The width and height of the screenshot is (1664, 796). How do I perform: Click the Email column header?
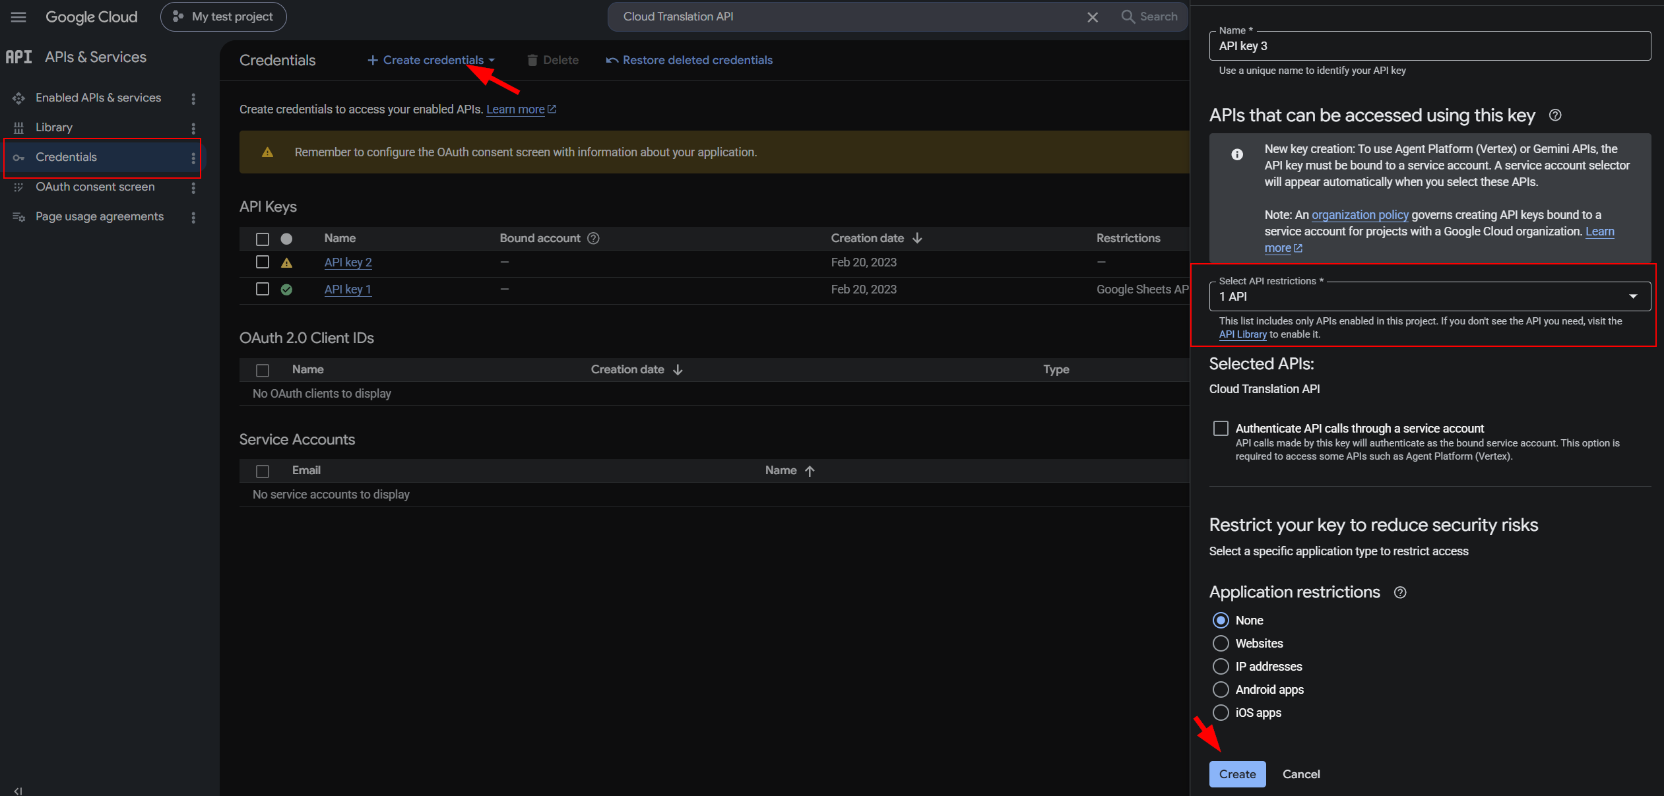pyautogui.click(x=306, y=470)
